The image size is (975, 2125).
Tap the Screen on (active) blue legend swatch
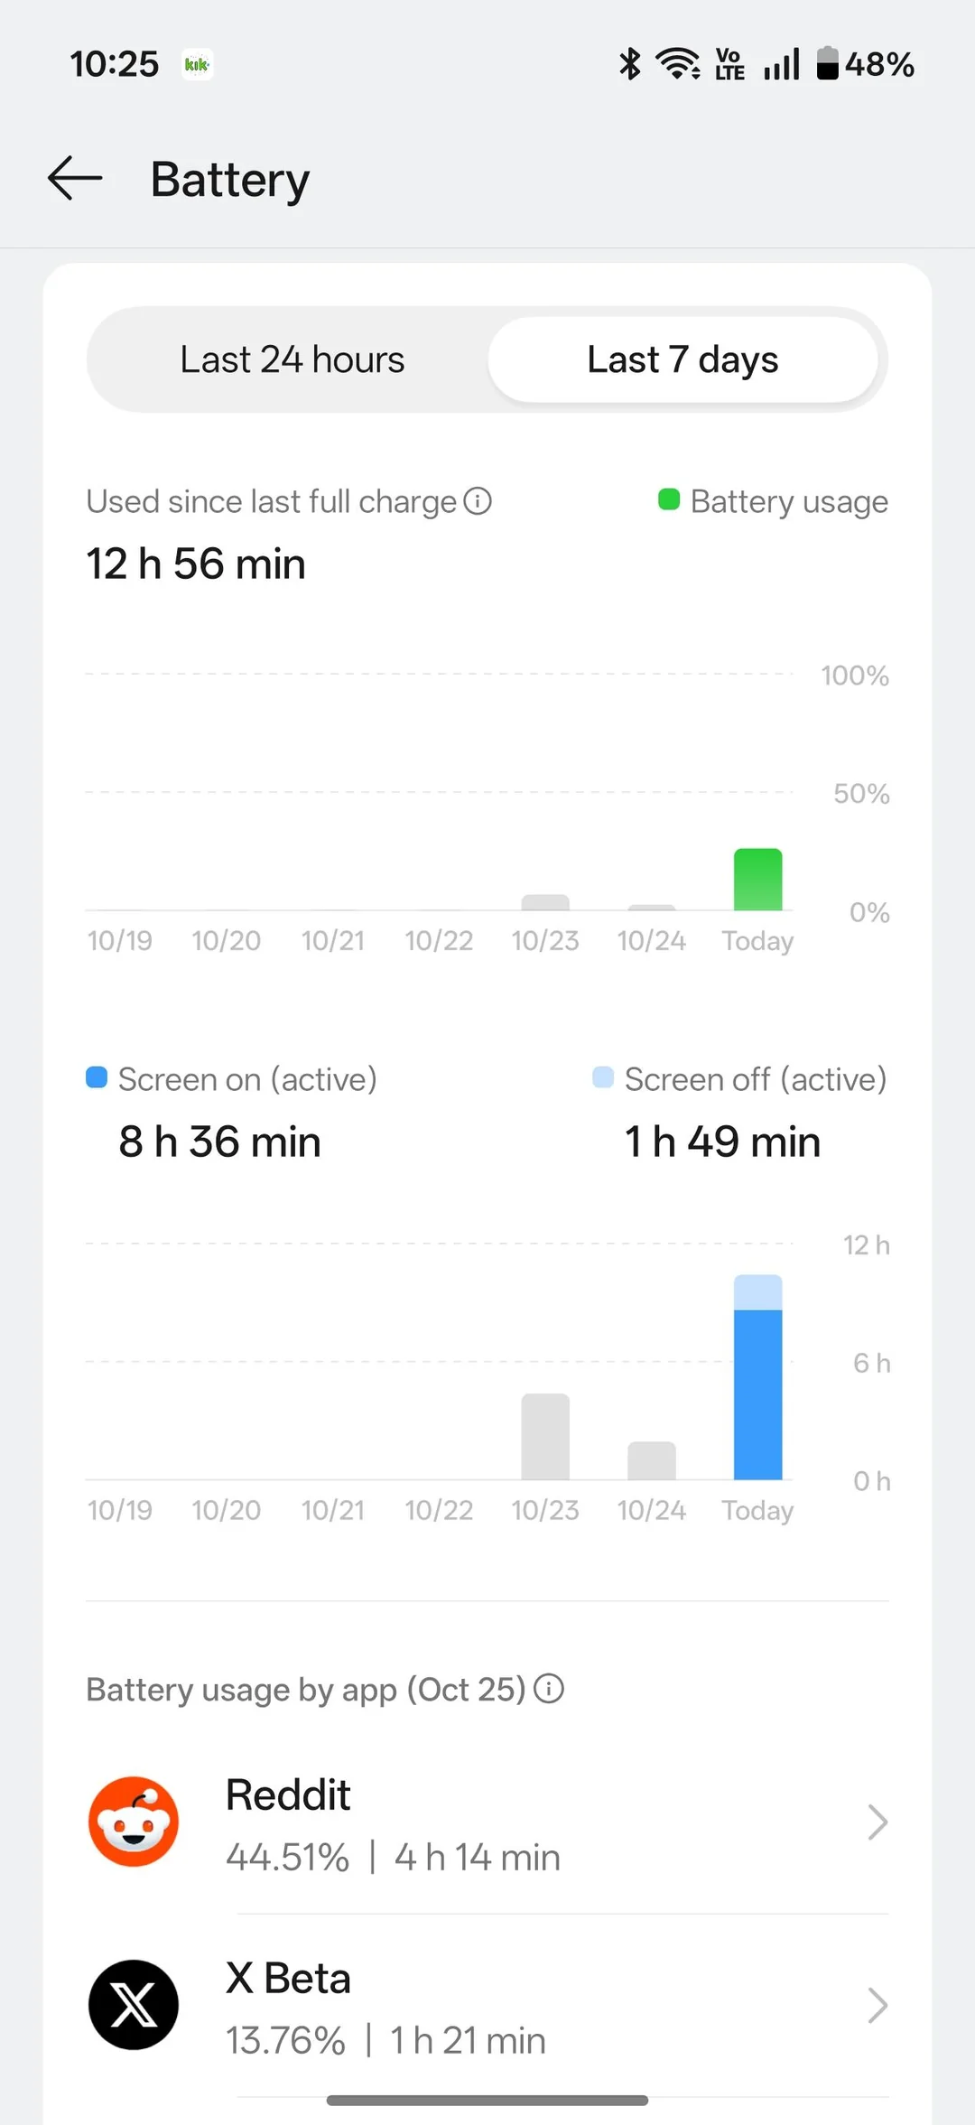pyautogui.click(x=97, y=1077)
